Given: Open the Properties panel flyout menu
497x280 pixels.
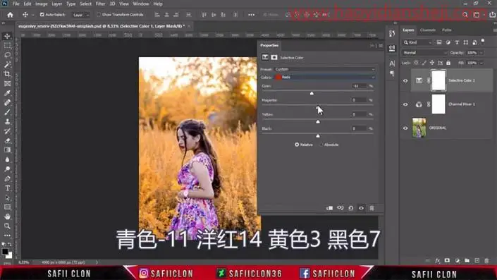Looking at the screenshot, I should tap(381, 46).
